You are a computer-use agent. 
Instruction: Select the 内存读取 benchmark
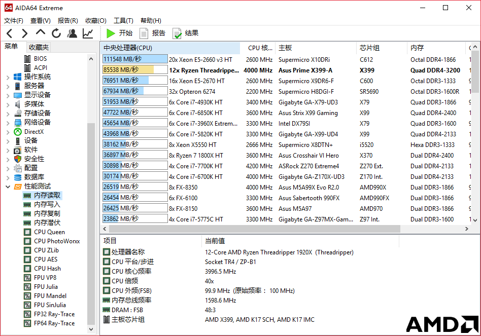tap(47, 196)
